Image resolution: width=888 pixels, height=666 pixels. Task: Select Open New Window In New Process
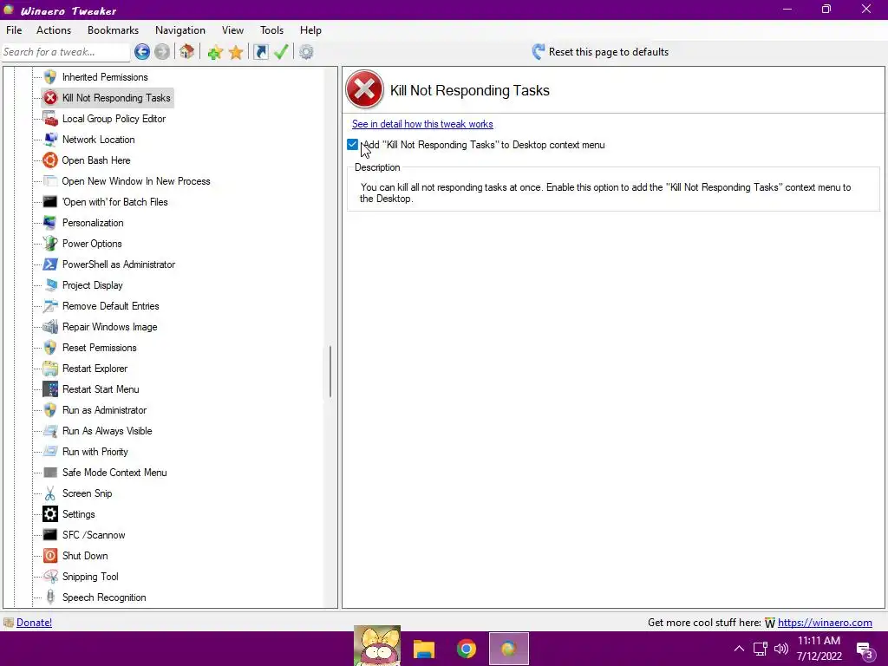click(136, 181)
